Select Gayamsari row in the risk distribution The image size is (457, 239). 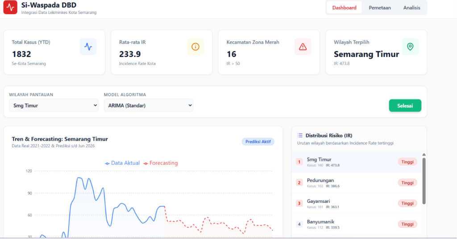click(357, 203)
